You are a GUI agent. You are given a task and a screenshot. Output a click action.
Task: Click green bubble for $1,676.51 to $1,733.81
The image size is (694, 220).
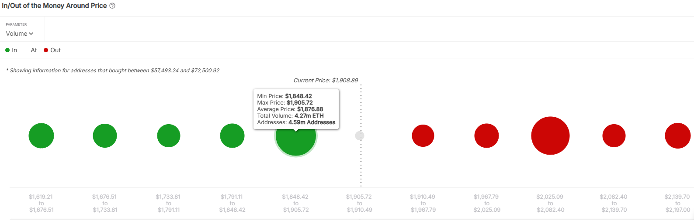(105, 136)
